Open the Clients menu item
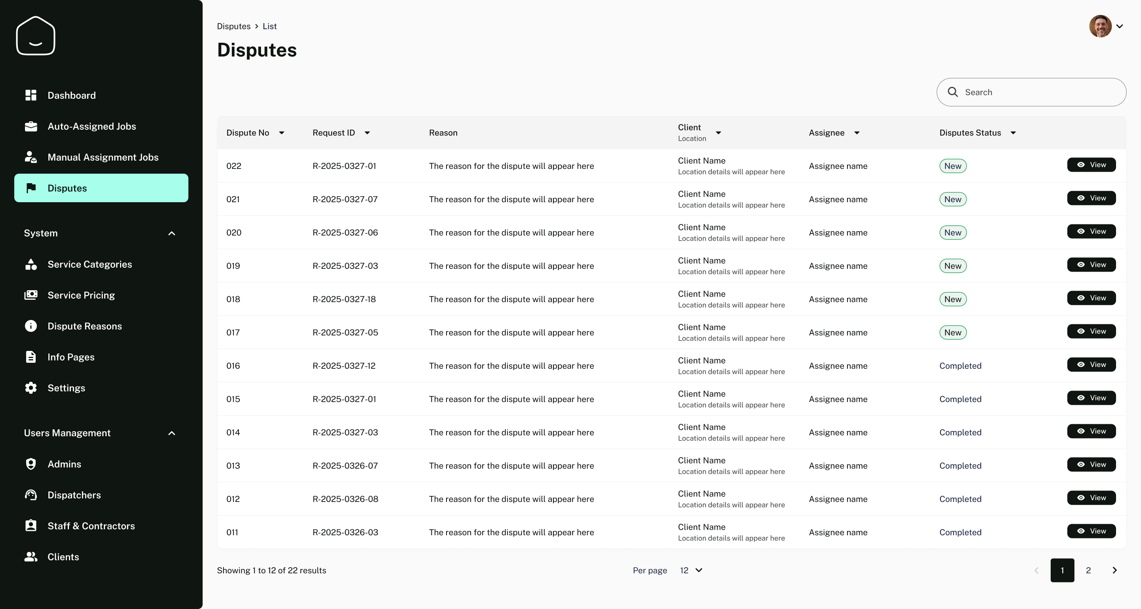This screenshot has width=1141, height=609. pos(63,557)
